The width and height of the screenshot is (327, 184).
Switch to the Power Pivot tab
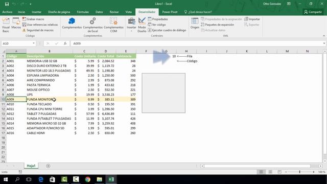tap(170, 12)
